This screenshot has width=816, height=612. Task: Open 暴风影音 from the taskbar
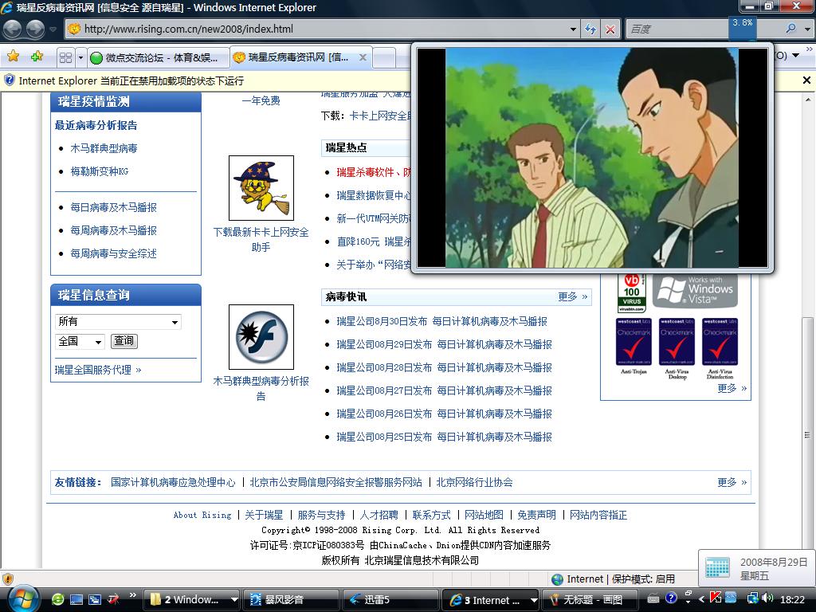click(x=292, y=599)
